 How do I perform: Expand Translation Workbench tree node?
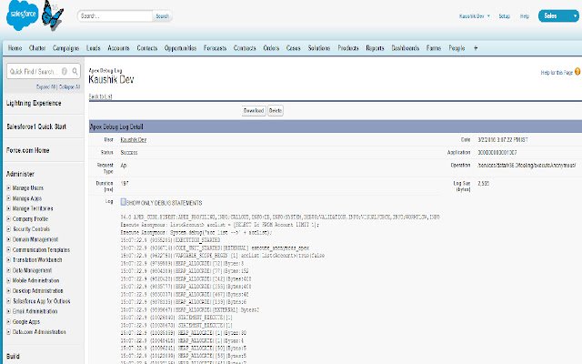pyautogui.click(x=8, y=260)
